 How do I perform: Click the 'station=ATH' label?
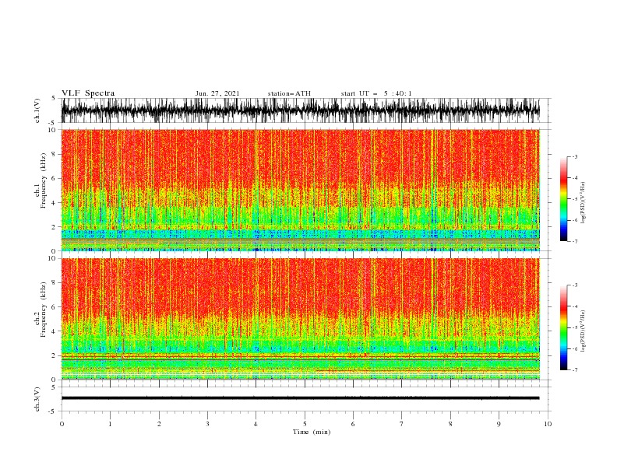[x=289, y=93]
